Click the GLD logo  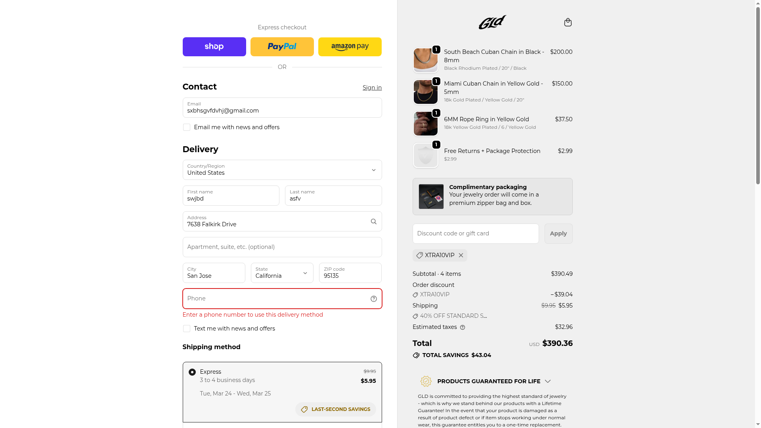(492, 22)
